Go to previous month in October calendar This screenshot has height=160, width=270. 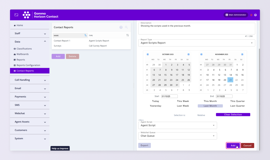tap(148, 54)
